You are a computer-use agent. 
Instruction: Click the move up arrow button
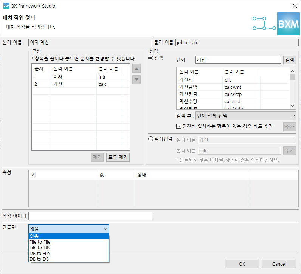tap(137, 68)
